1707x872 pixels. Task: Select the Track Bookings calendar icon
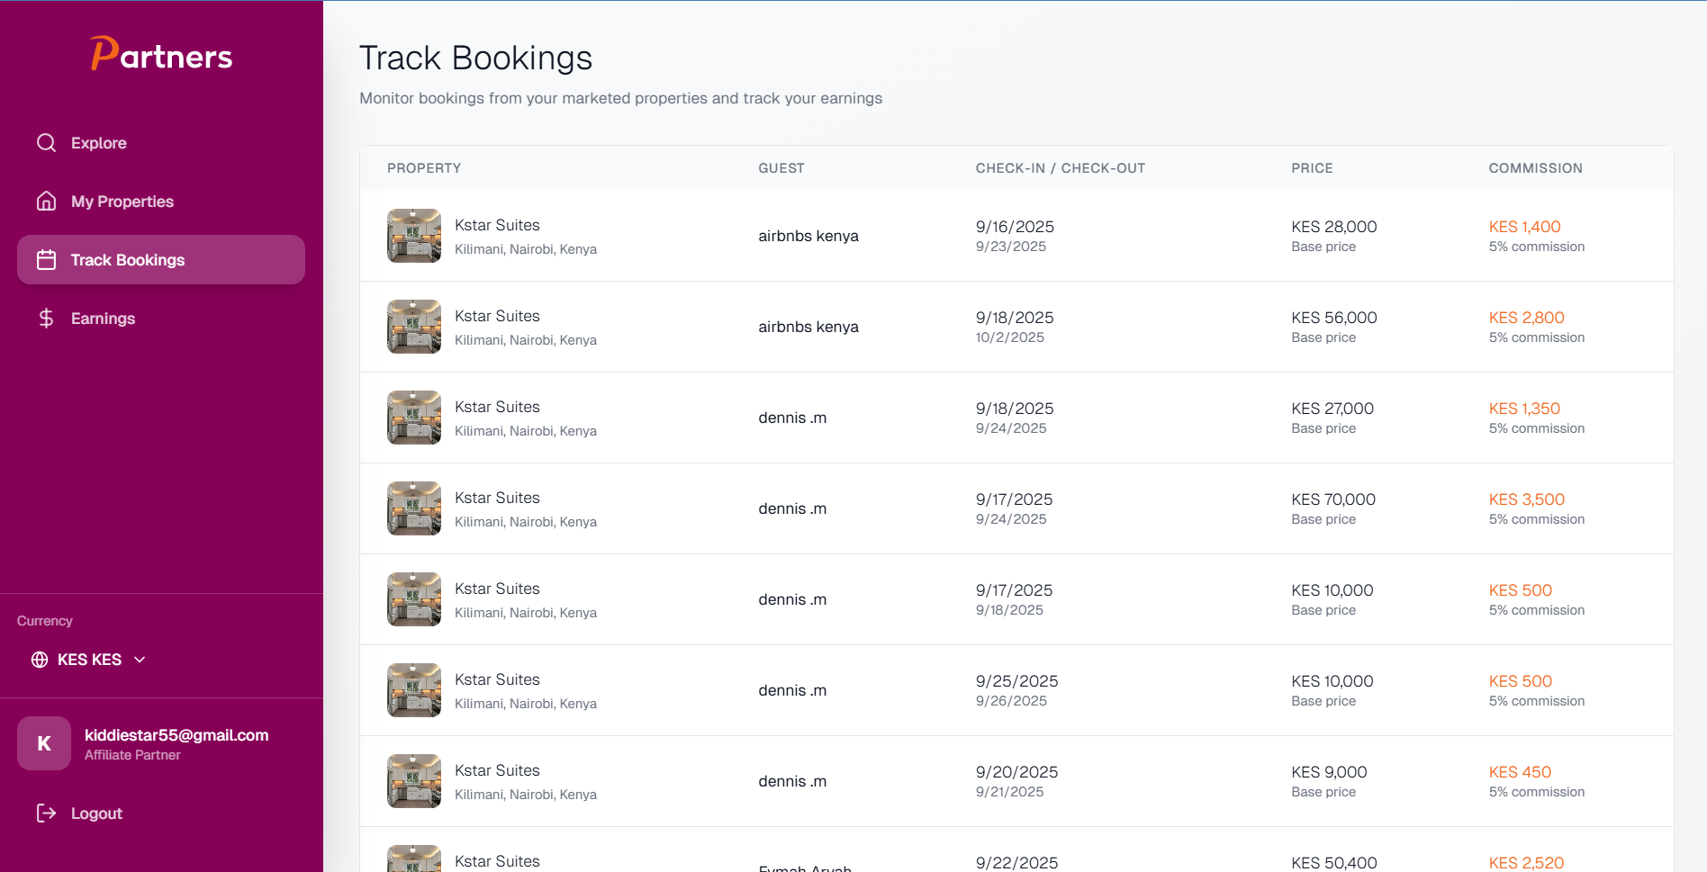(46, 259)
